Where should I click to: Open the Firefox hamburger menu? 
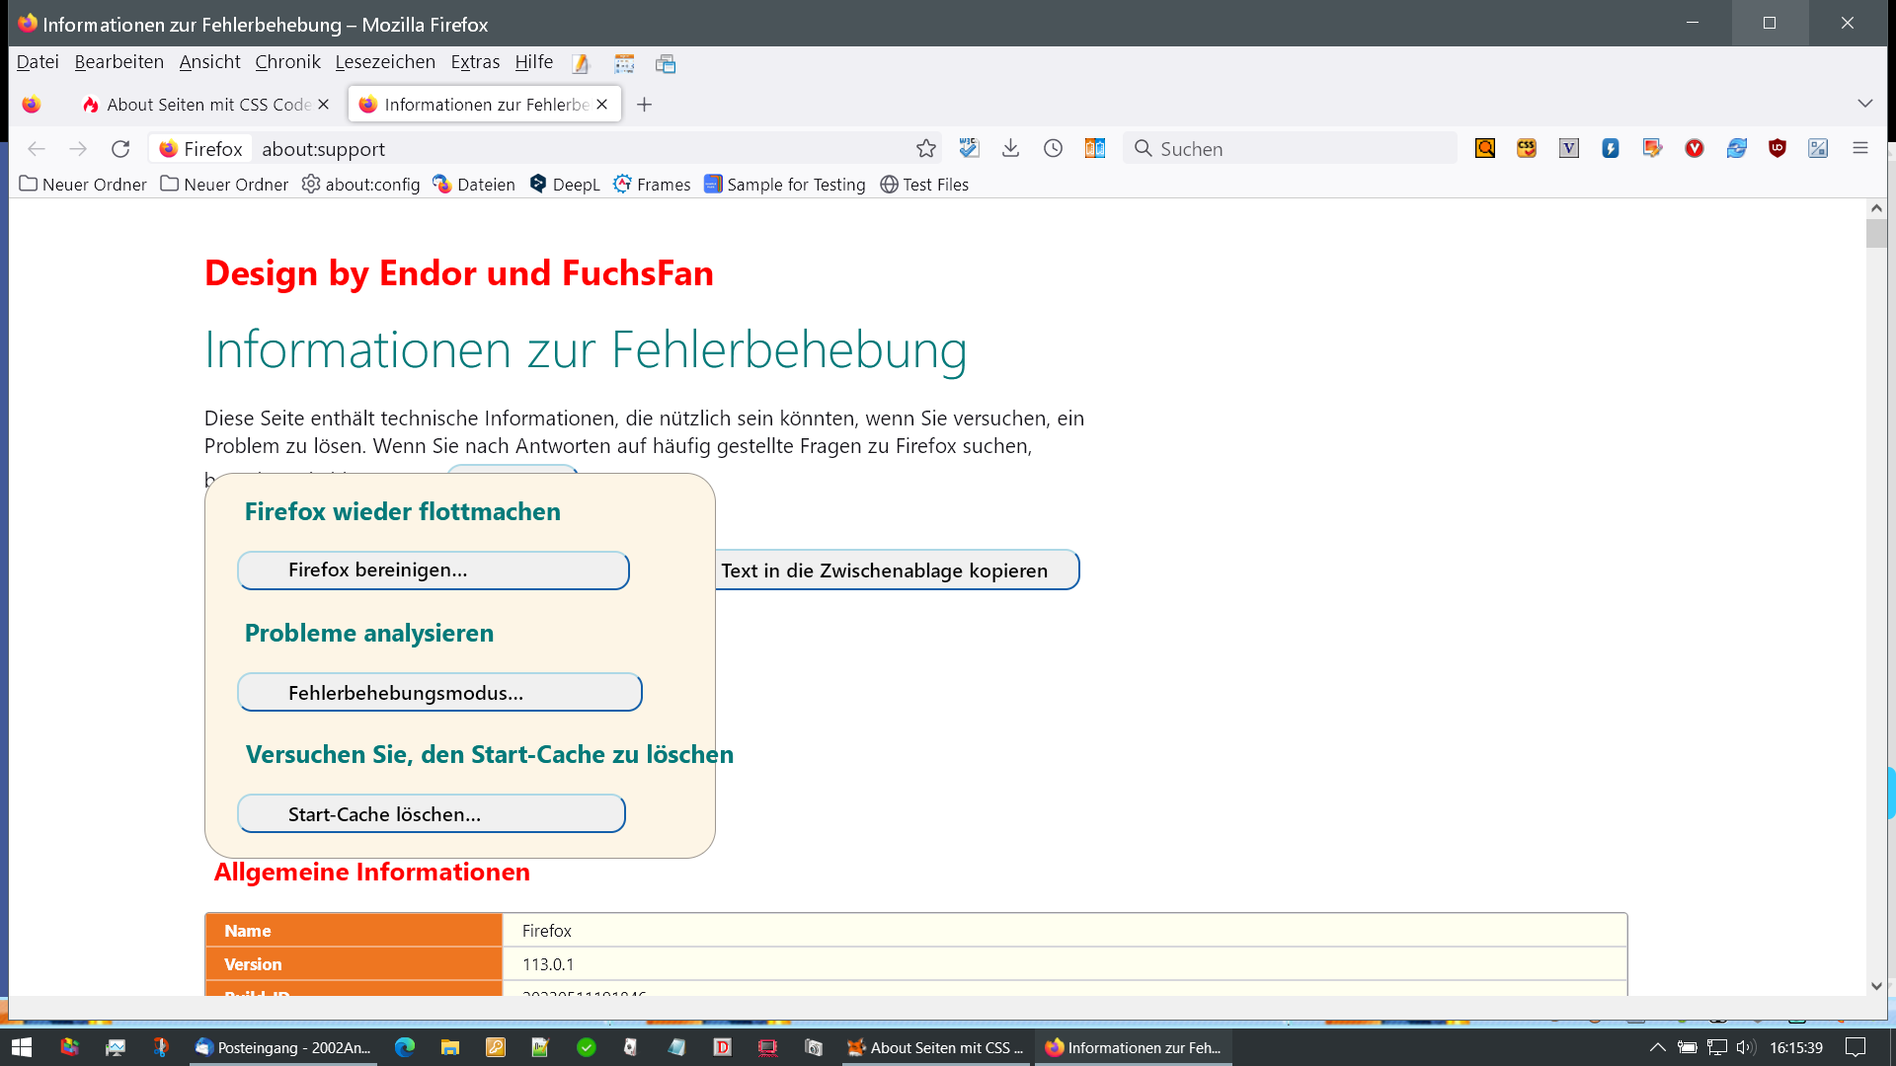pyautogui.click(x=1860, y=148)
